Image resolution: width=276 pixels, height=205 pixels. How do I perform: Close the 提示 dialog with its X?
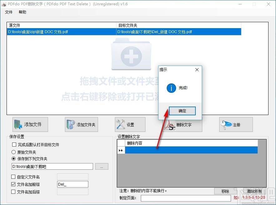click(x=197, y=70)
